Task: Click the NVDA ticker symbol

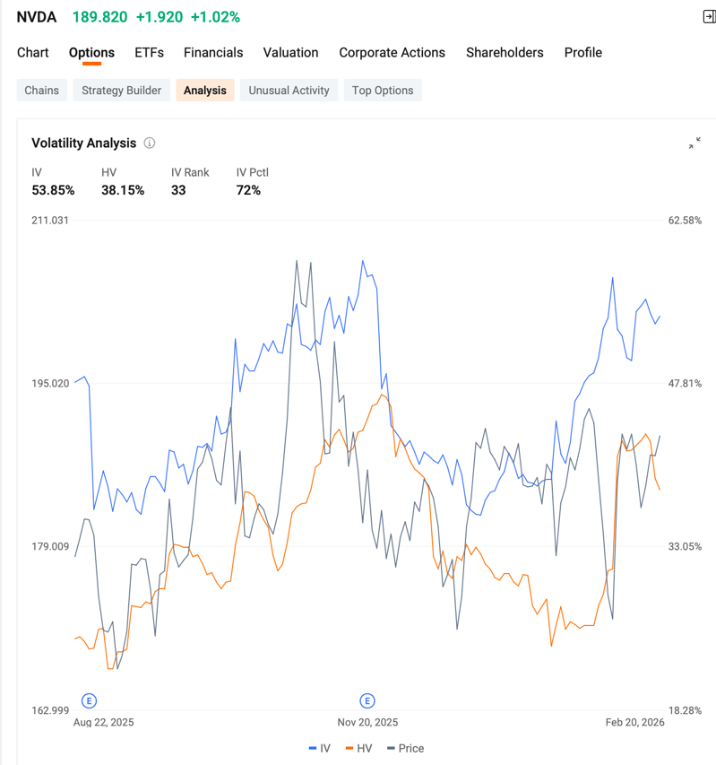Action: pos(37,17)
